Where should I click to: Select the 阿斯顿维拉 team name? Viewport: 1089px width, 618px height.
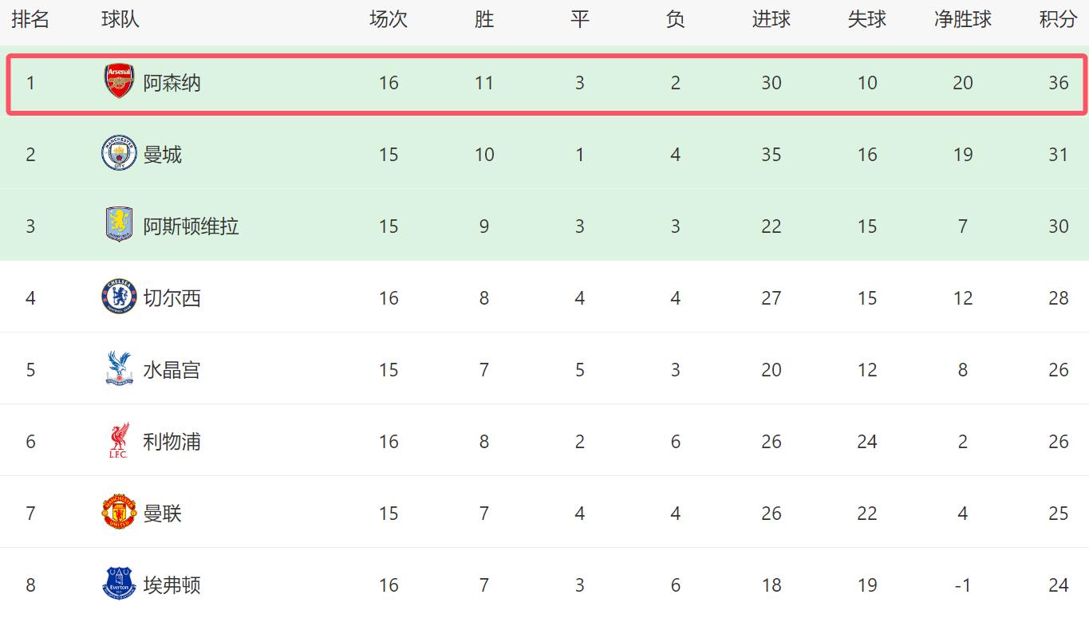click(x=191, y=226)
